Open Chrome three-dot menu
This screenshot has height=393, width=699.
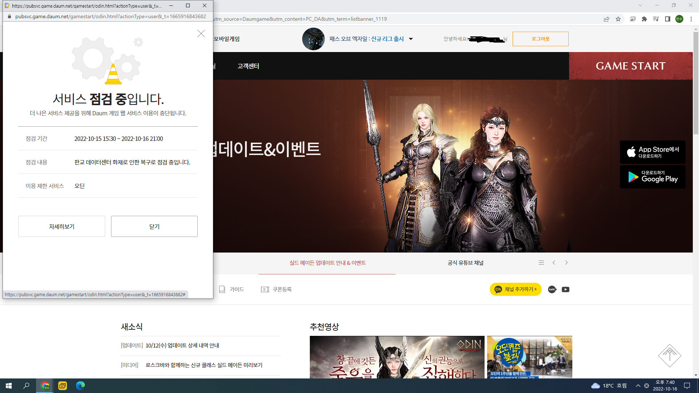click(691, 19)
